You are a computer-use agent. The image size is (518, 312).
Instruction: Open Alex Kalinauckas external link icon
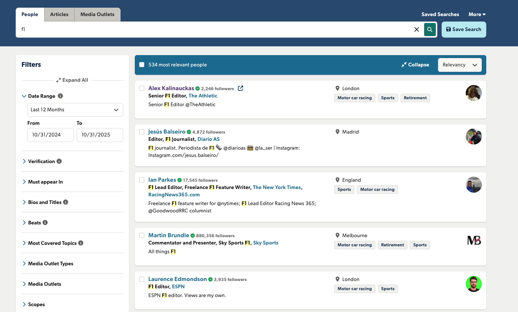click(x=240, y=88)
